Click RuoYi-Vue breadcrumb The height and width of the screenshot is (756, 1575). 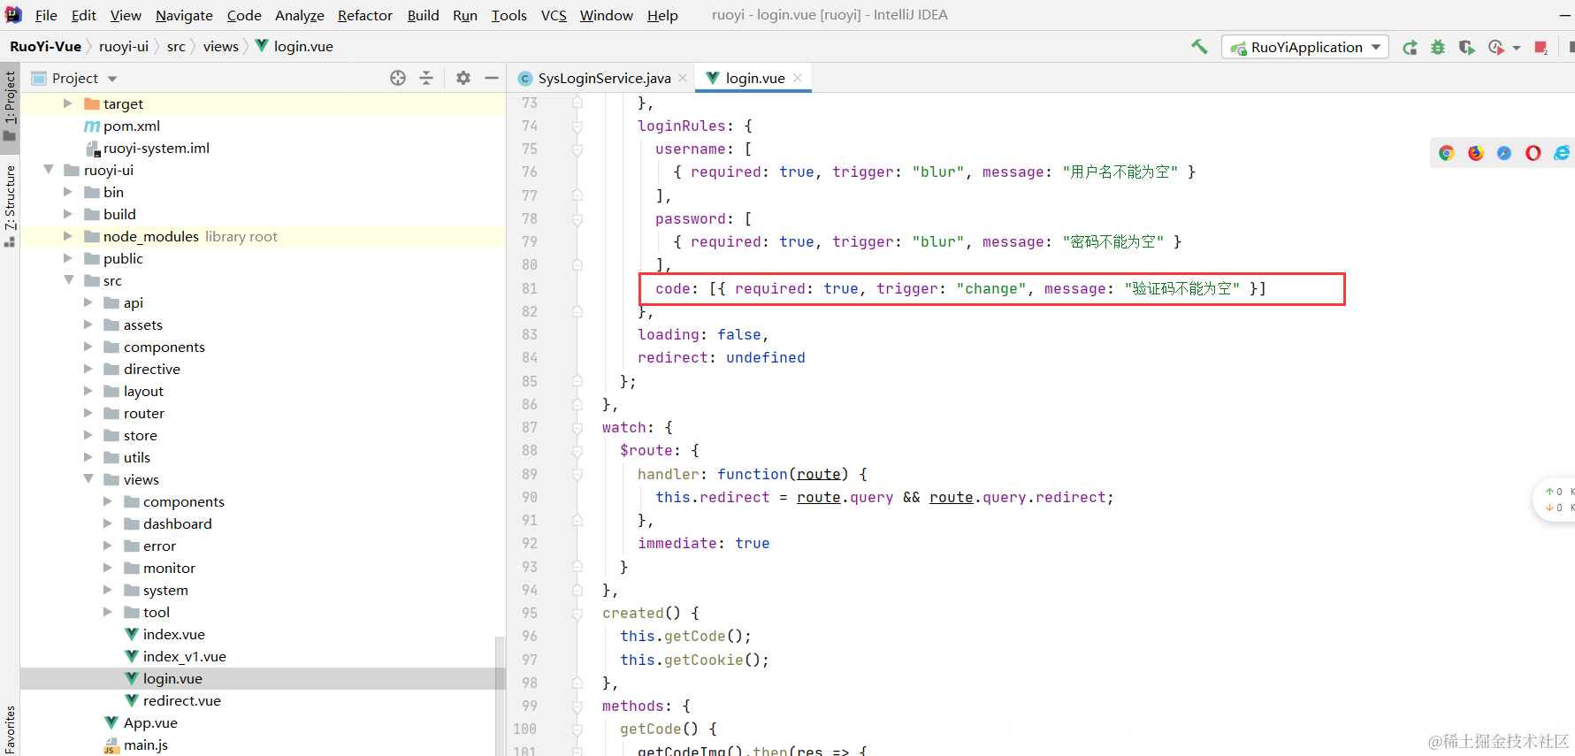(x=45, y=46)
